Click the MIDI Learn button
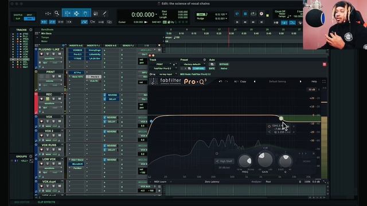367x206 pixels. [160, 181]
